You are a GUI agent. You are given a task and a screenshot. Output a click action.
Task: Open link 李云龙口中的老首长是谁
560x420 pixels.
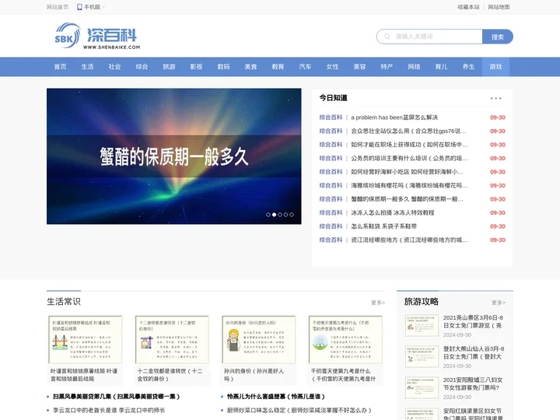[109, 411]
